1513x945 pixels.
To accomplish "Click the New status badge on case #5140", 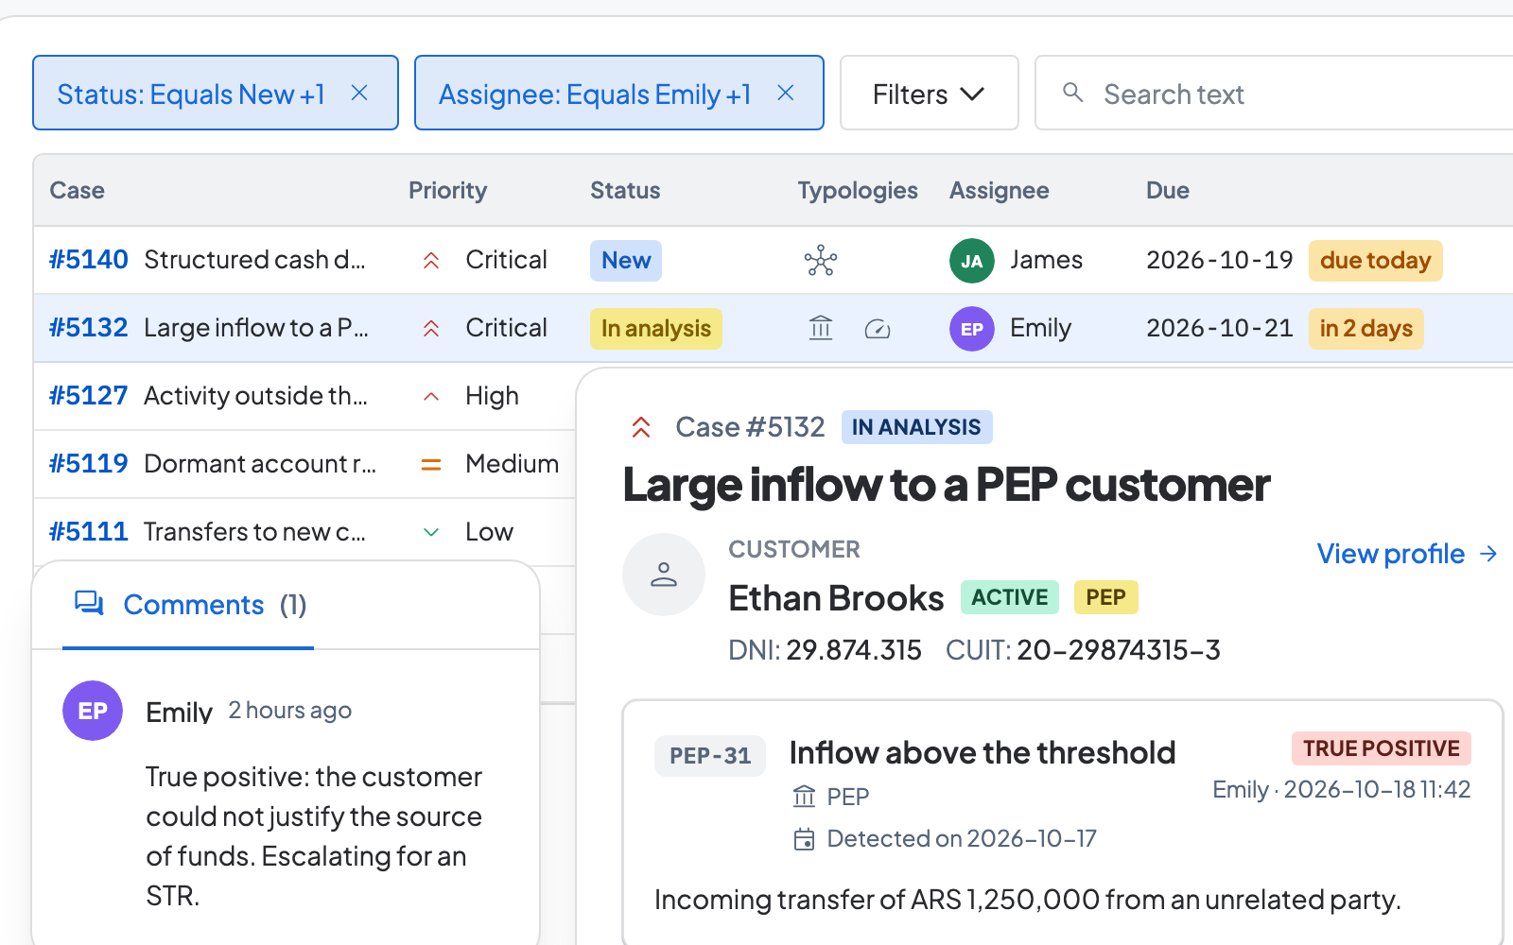I will point(626,260).
